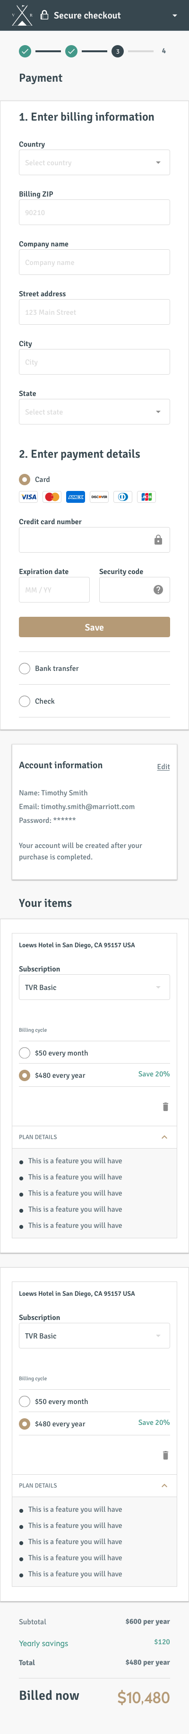
Task: Collapse the first Plan Details section
Action: pos(164,1137)
